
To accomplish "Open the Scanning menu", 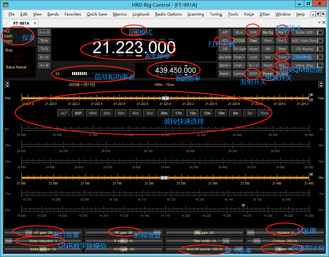I will [195, 14].
